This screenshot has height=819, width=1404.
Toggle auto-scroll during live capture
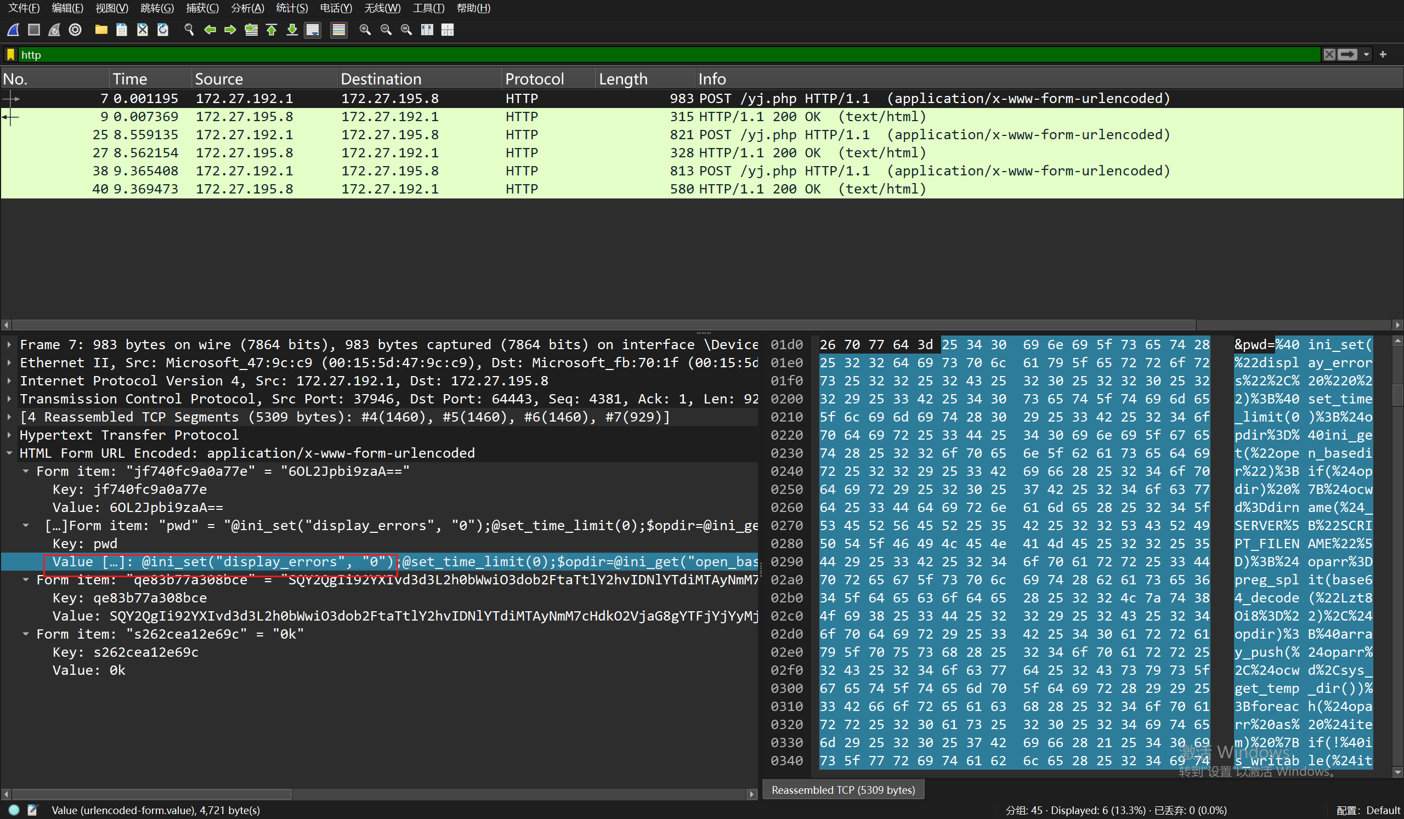pyautogui.click(x=313, y=30)
